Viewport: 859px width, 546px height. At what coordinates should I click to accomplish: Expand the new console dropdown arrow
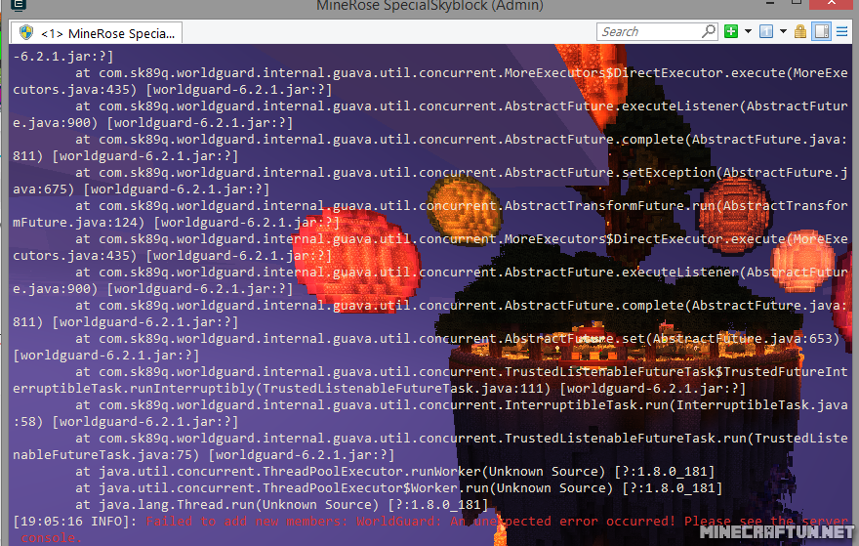coord(748,31)
